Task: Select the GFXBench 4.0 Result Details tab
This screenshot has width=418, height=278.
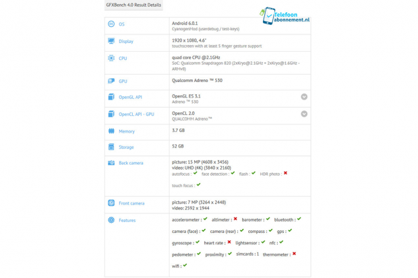Action: (x=133, y=5)
